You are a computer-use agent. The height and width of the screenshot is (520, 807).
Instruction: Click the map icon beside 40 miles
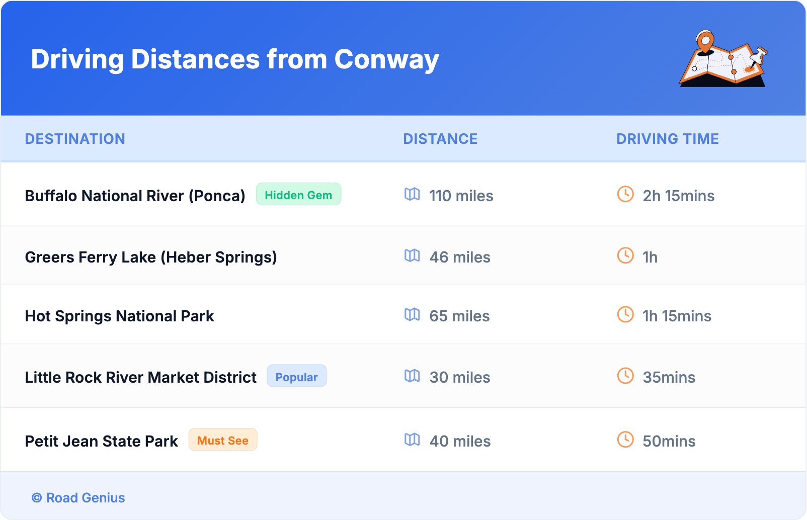(x=412, y=440)
